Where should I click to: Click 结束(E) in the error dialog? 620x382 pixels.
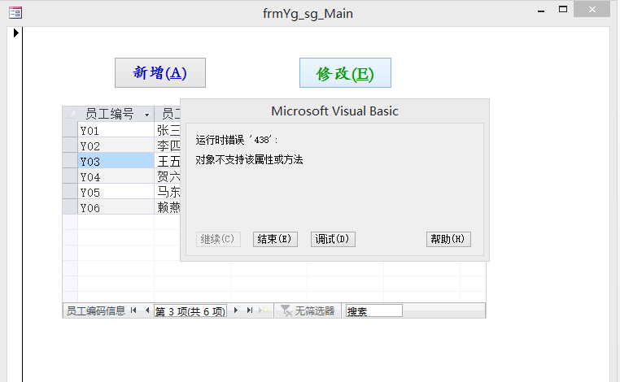click(x=275, y=239)
